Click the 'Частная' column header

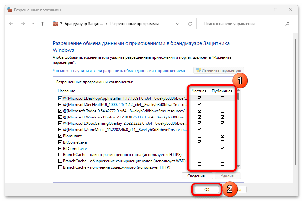[199, 91]
